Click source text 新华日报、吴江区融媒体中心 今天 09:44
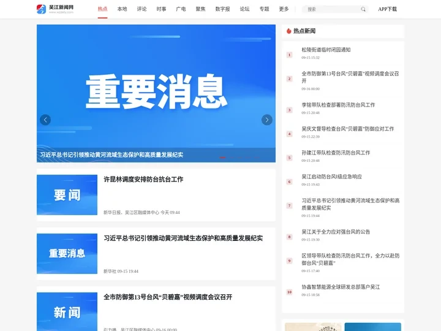 click(x=141, y=213)
